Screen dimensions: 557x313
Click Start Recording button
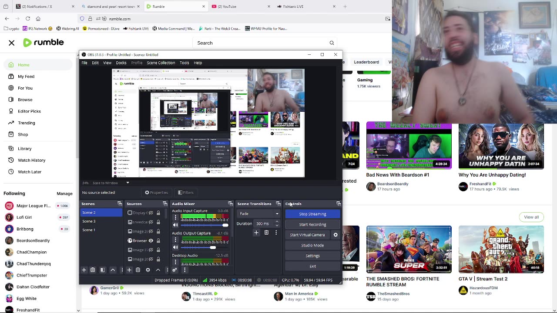[x=312, y=224]
